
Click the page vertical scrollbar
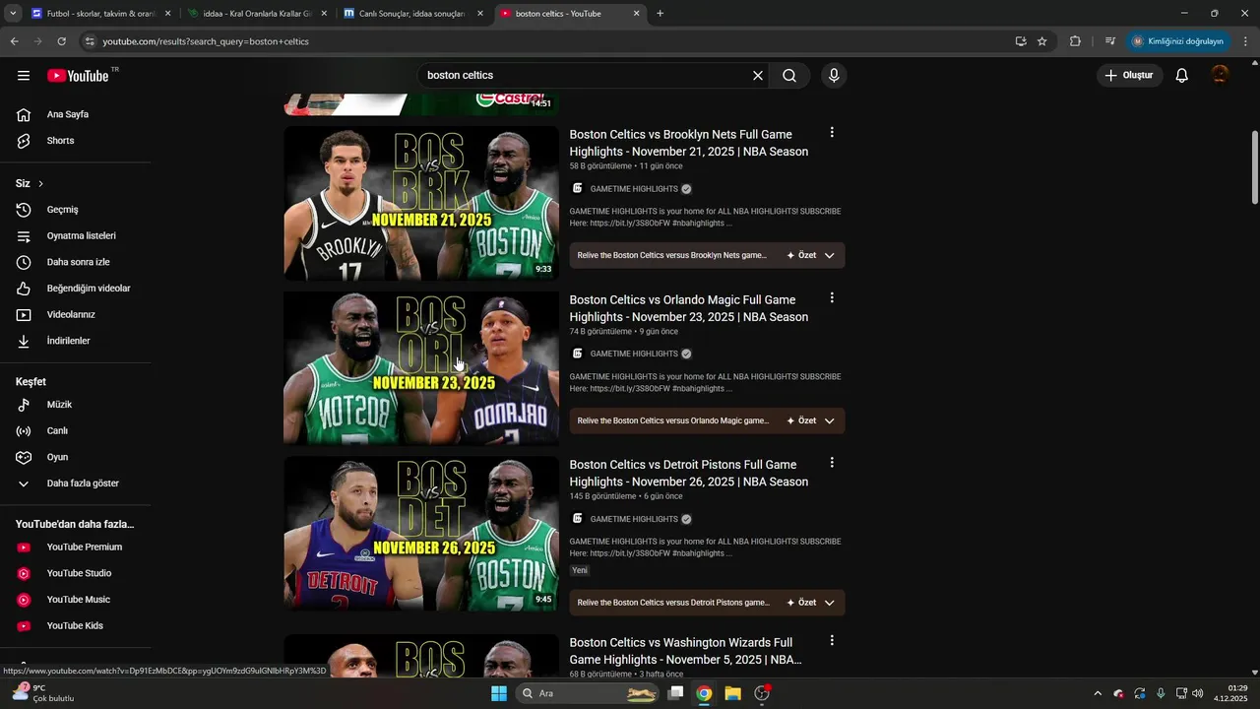(x=1254, y=167)
